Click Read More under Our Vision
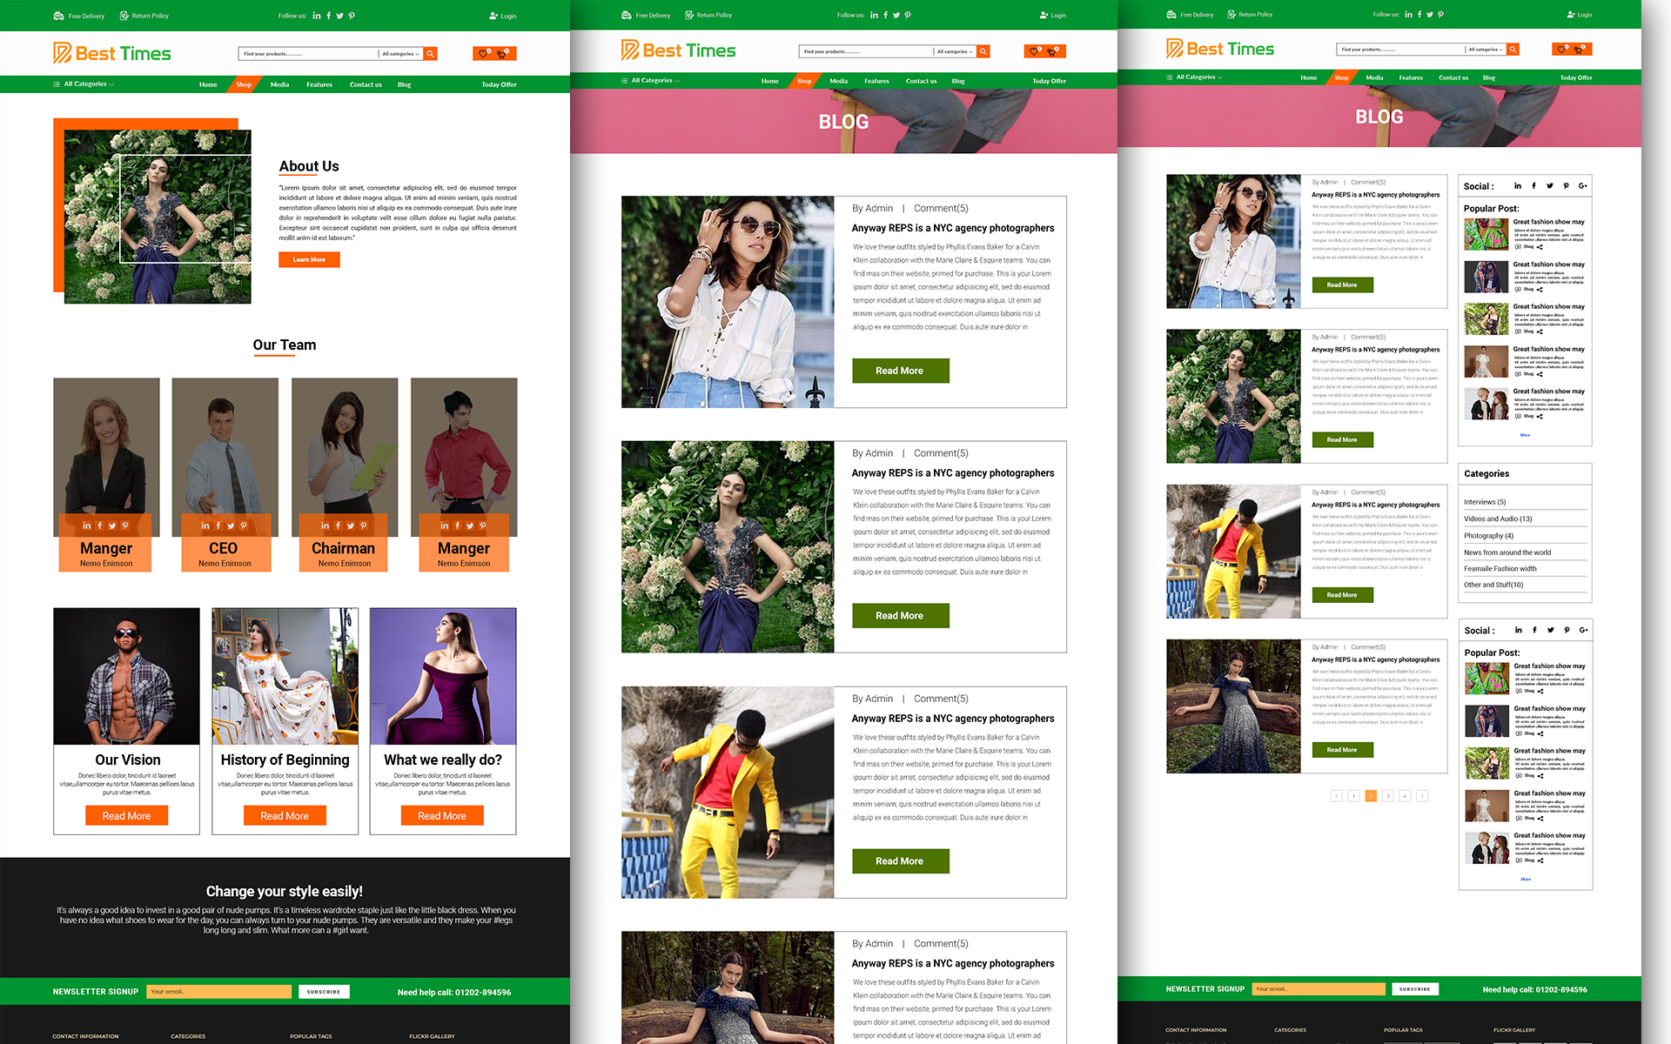The width and height of the screenshot is (1671, 1044). pyautogui.click(x=126, y=816)
